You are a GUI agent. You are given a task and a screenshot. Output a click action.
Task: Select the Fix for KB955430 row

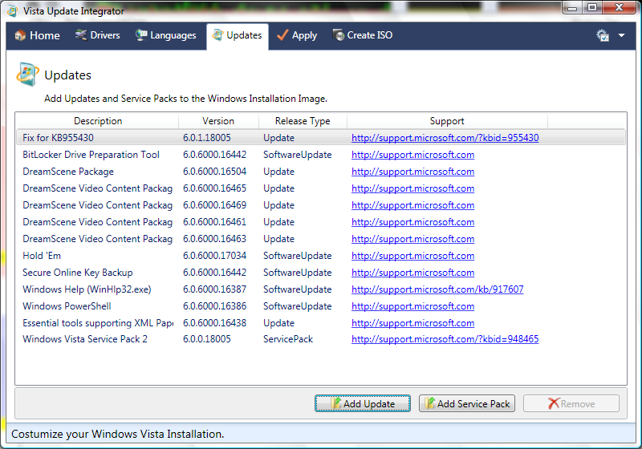321,138
